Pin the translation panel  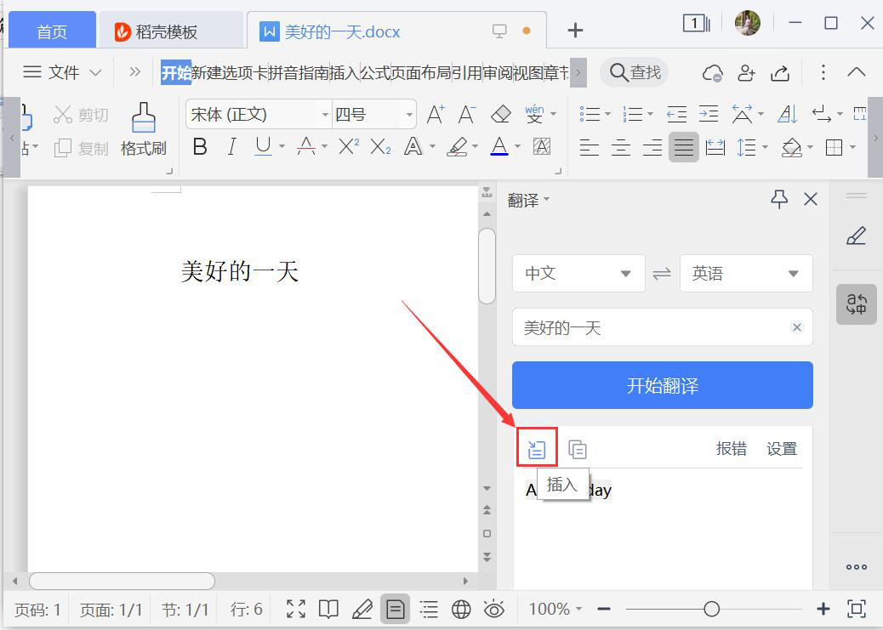coord(779,199)
